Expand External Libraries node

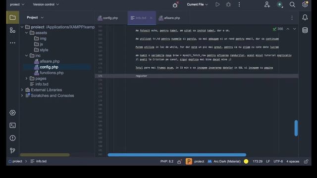(x=22, y=90)
